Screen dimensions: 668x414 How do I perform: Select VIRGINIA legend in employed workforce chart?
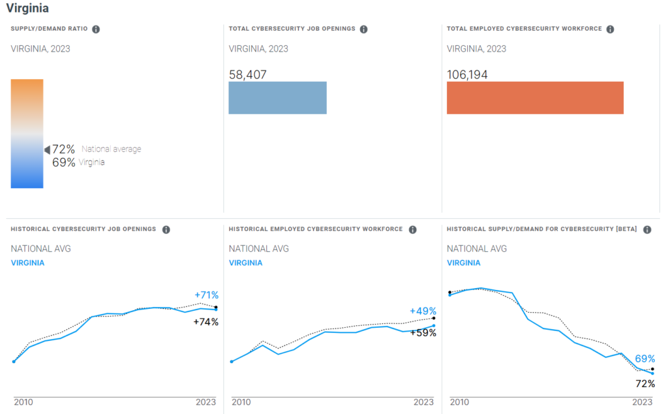tap(245, 263)
